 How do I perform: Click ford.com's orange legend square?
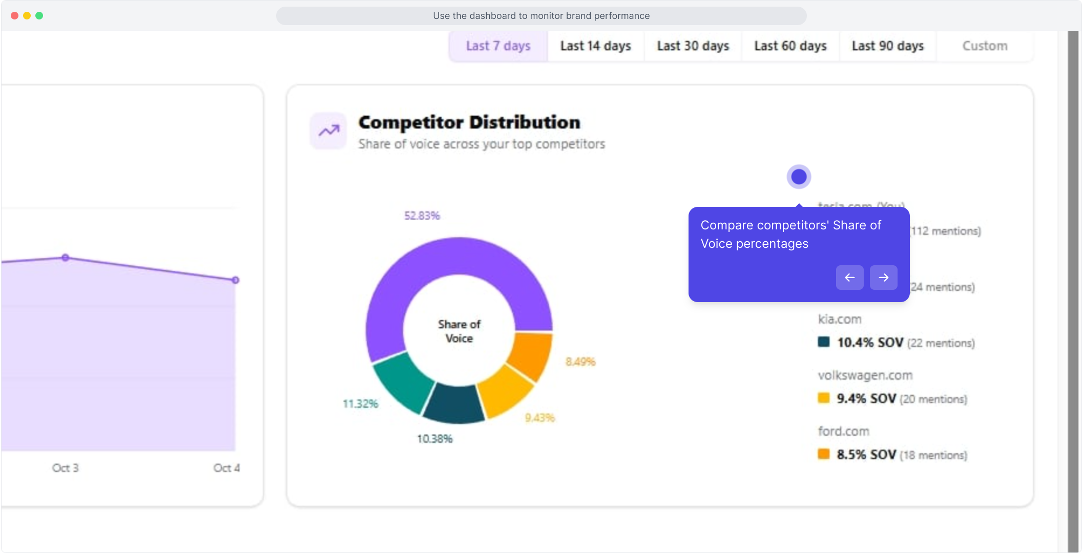pos(824,454)
